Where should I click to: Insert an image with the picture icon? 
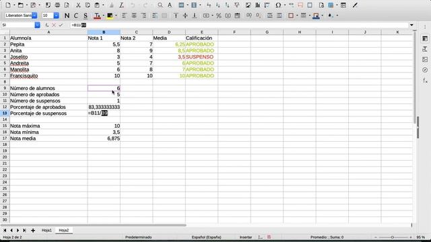pos(248,5)
